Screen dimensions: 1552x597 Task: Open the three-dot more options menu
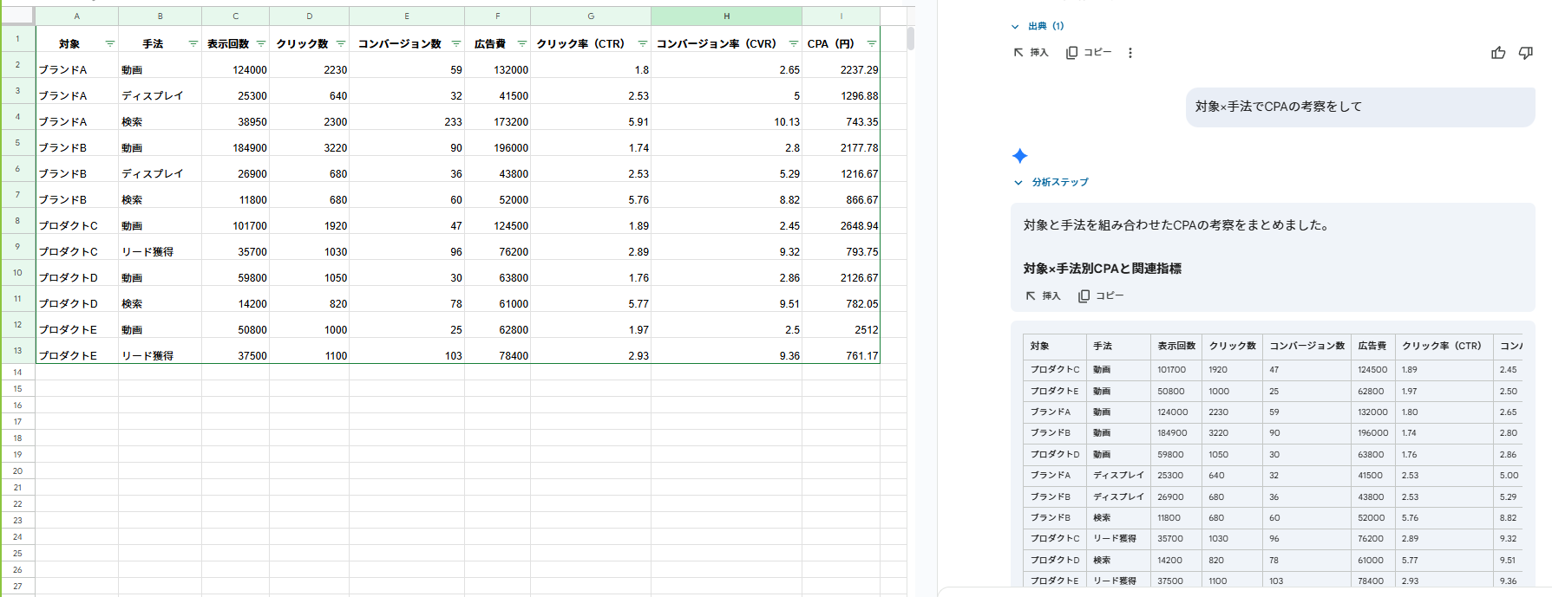click(1130, 53)
